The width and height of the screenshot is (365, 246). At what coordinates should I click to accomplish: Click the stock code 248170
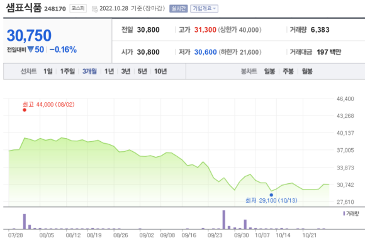55,9
